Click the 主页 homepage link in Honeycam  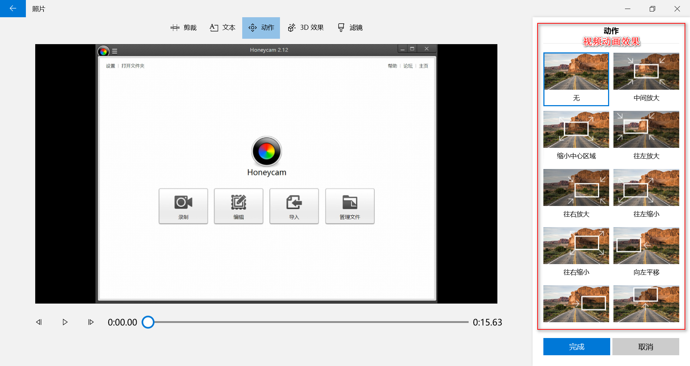point(423,66)
